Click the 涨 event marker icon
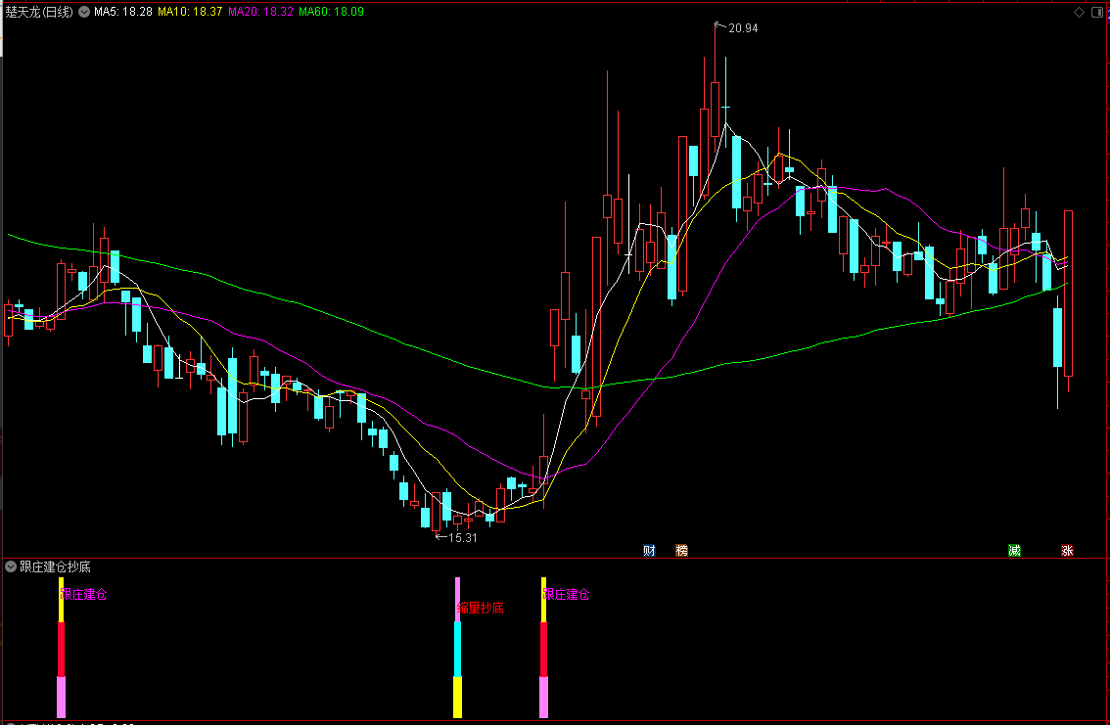 pos(1067,550)
